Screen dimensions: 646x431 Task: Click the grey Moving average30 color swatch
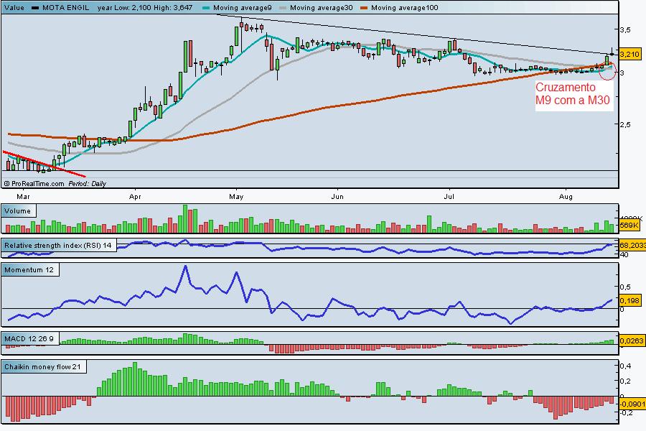283,8
